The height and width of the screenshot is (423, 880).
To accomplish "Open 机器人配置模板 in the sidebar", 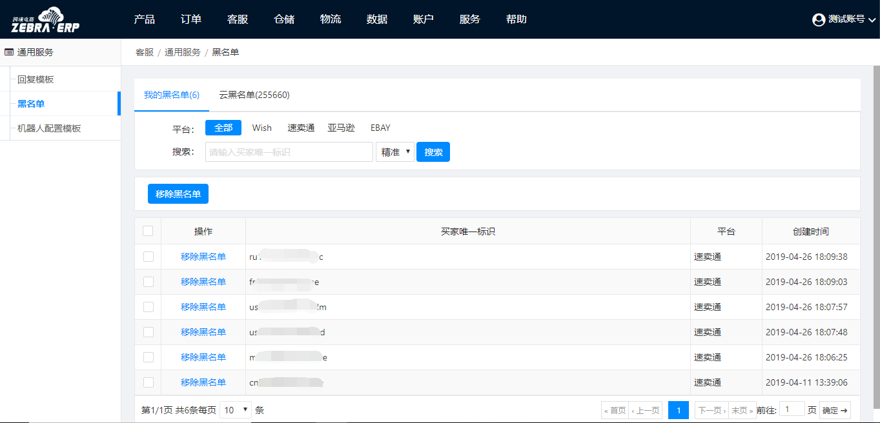I will pyautogui.click(x=49, y=128).
